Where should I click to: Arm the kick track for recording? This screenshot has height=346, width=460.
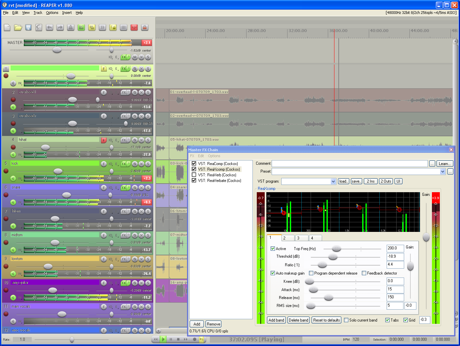(6, 171)
